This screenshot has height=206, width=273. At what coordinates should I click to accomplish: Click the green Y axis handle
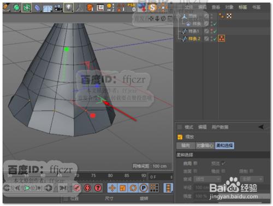coord(67,49)
